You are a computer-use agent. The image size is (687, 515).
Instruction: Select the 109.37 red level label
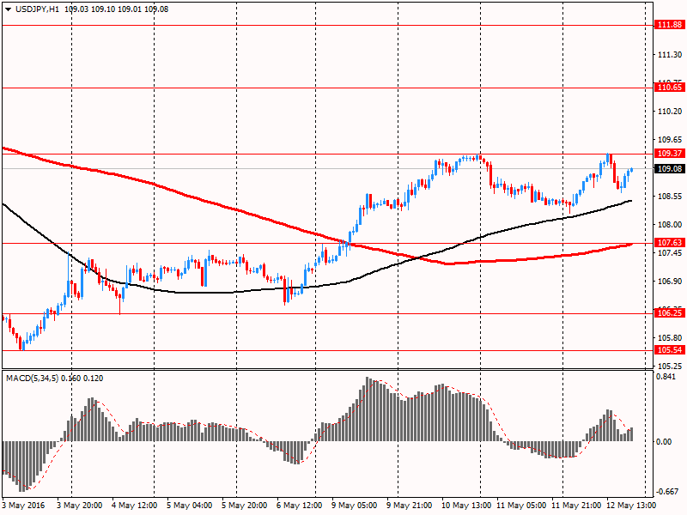670,154
